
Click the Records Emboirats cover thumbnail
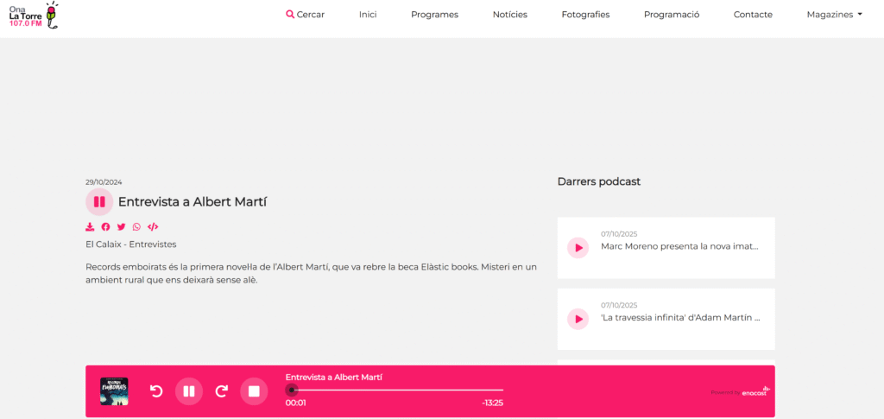(x=114, y=391)
